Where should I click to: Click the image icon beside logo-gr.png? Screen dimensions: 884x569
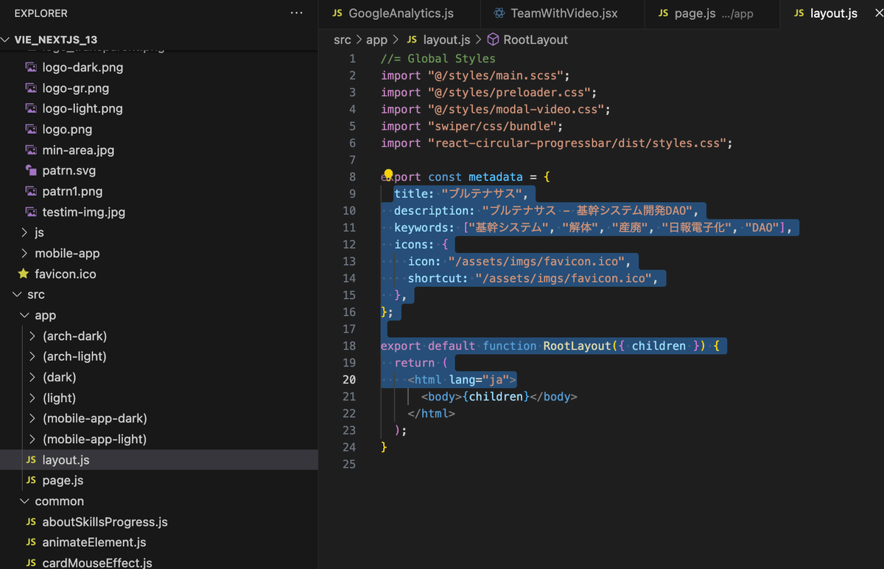31,88
